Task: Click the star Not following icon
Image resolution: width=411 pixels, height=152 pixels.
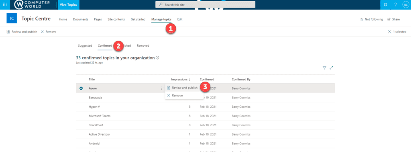Action: (x=362, y=19)
